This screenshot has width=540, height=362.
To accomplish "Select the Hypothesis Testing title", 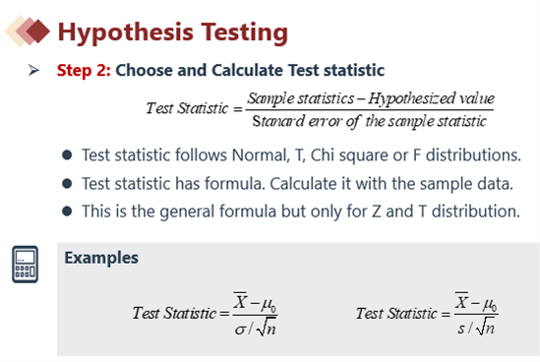I will (x=173, y=32).
